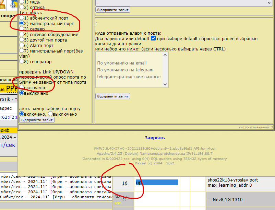Select port type 'Alarm порт'

pyautogui.click(x=22, y=45)
